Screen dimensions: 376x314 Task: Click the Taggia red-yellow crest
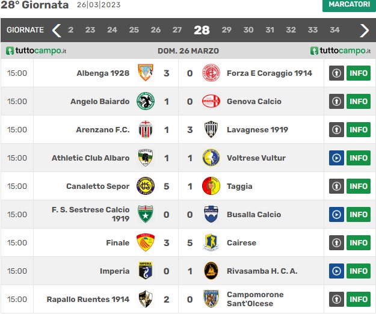pyautogui.click(x=211, y=186)
